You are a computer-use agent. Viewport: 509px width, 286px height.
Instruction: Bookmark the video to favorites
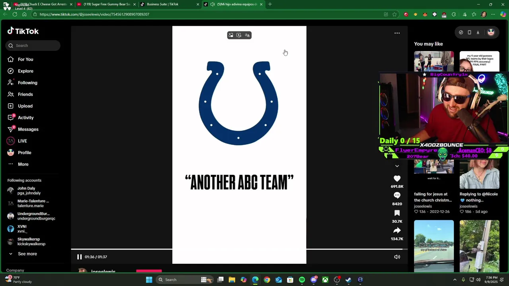pyautogui.click(x=397, y=213)
